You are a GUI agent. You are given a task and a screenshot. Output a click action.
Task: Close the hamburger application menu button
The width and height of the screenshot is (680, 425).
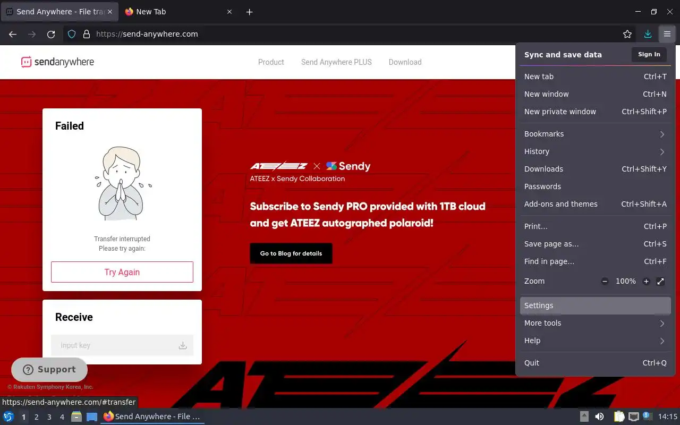(667, 34)
